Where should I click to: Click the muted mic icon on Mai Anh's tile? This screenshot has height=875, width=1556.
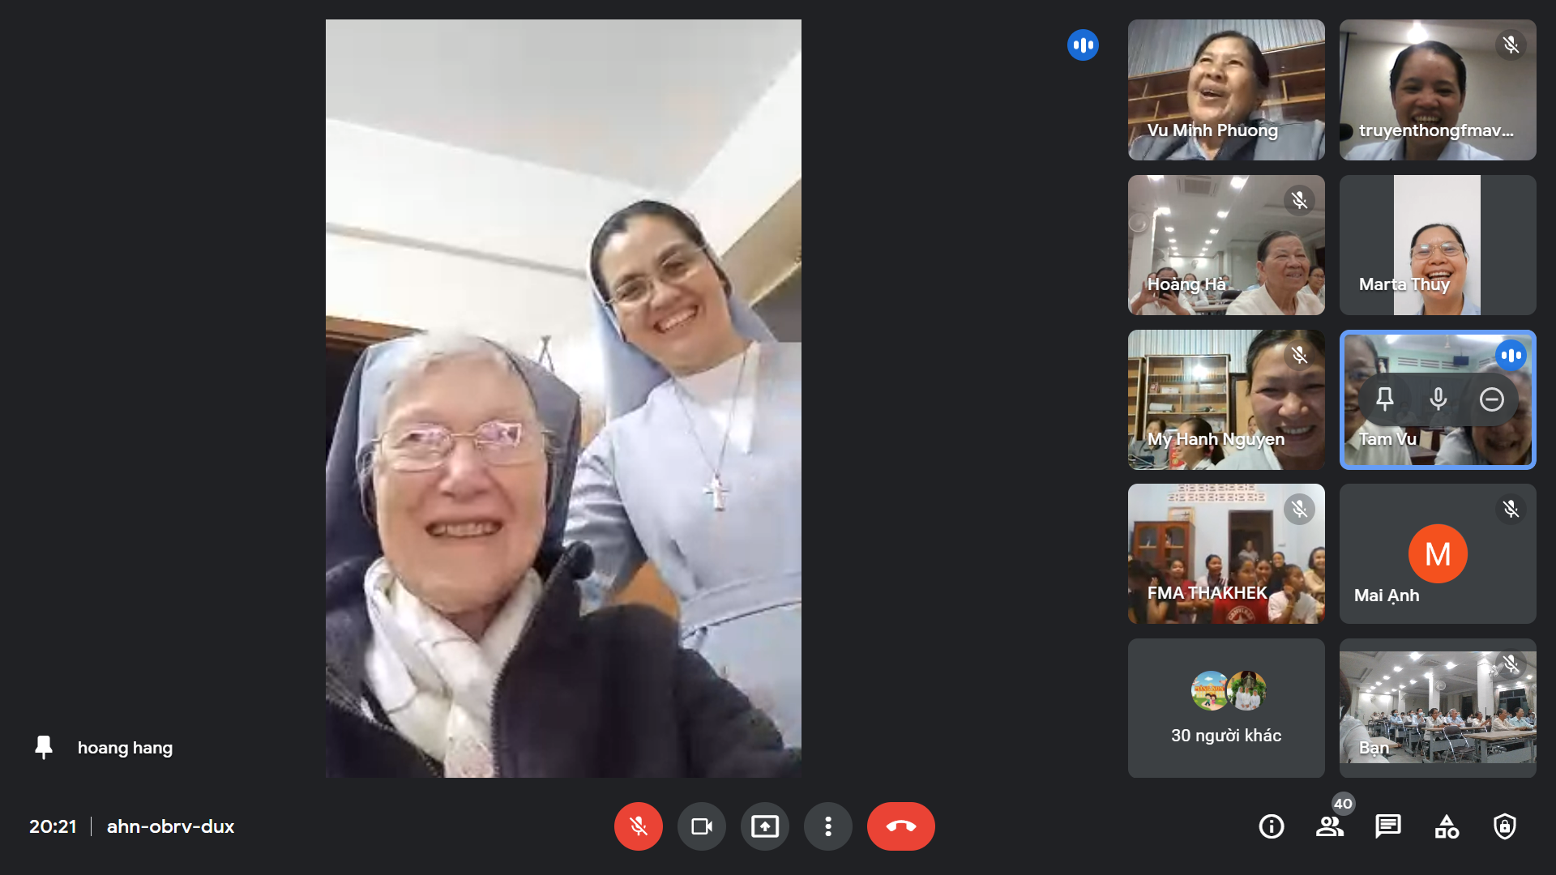[x=1511, y=509]
